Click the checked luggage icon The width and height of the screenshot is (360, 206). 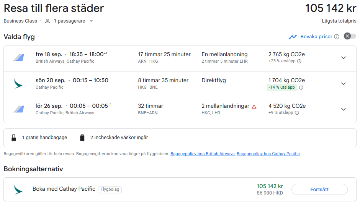click(82, 138)
